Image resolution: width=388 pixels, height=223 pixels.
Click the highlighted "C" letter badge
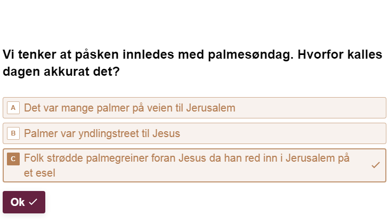[13, 158]
